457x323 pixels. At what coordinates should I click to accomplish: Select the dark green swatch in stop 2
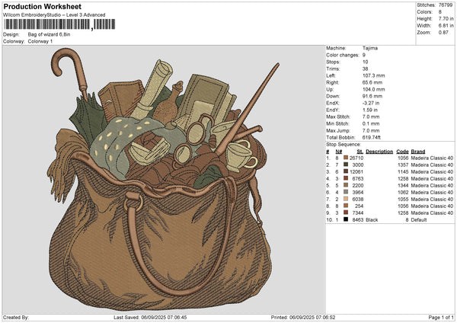[346, 165]
